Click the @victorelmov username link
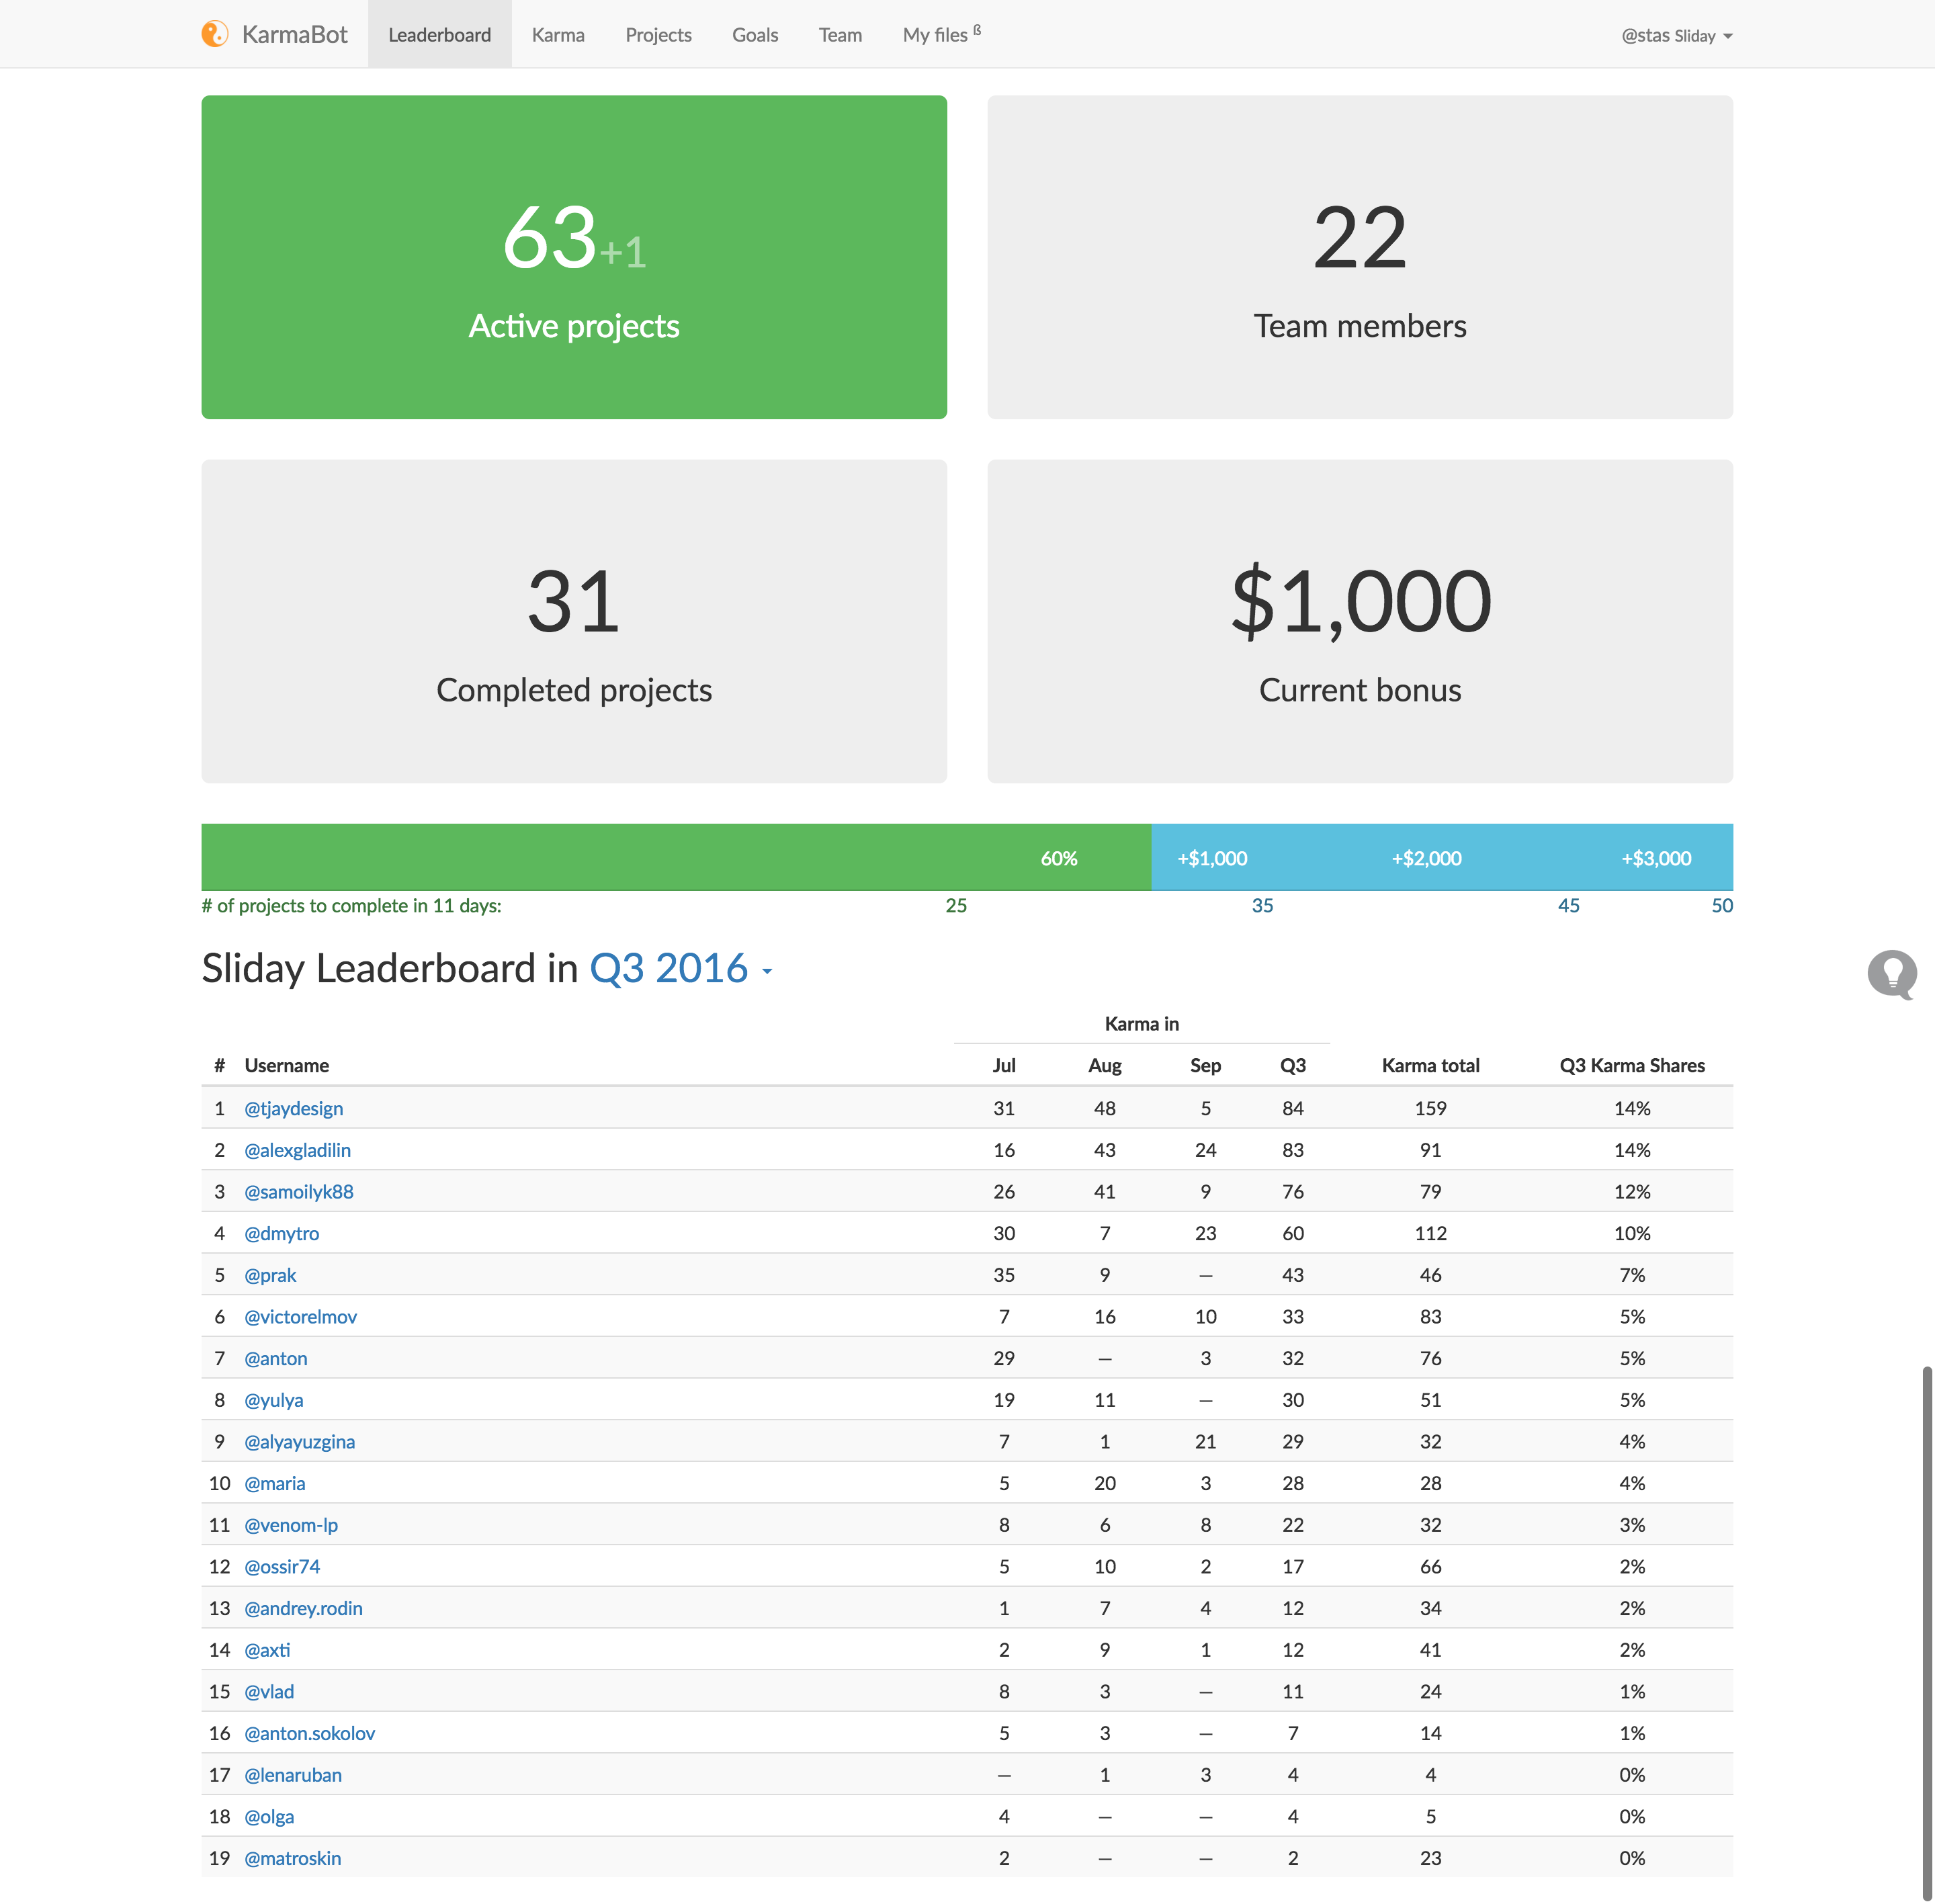 pos(300,1317)
